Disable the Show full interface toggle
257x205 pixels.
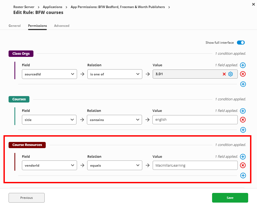[240, 42]
